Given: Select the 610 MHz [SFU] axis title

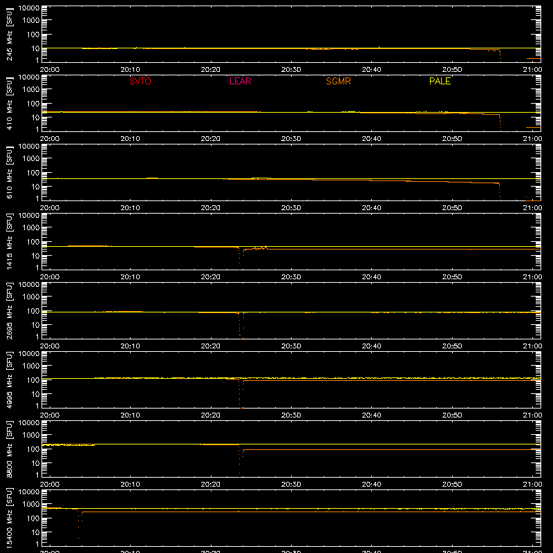Looking at the screenshot, I should pos(9,172).
